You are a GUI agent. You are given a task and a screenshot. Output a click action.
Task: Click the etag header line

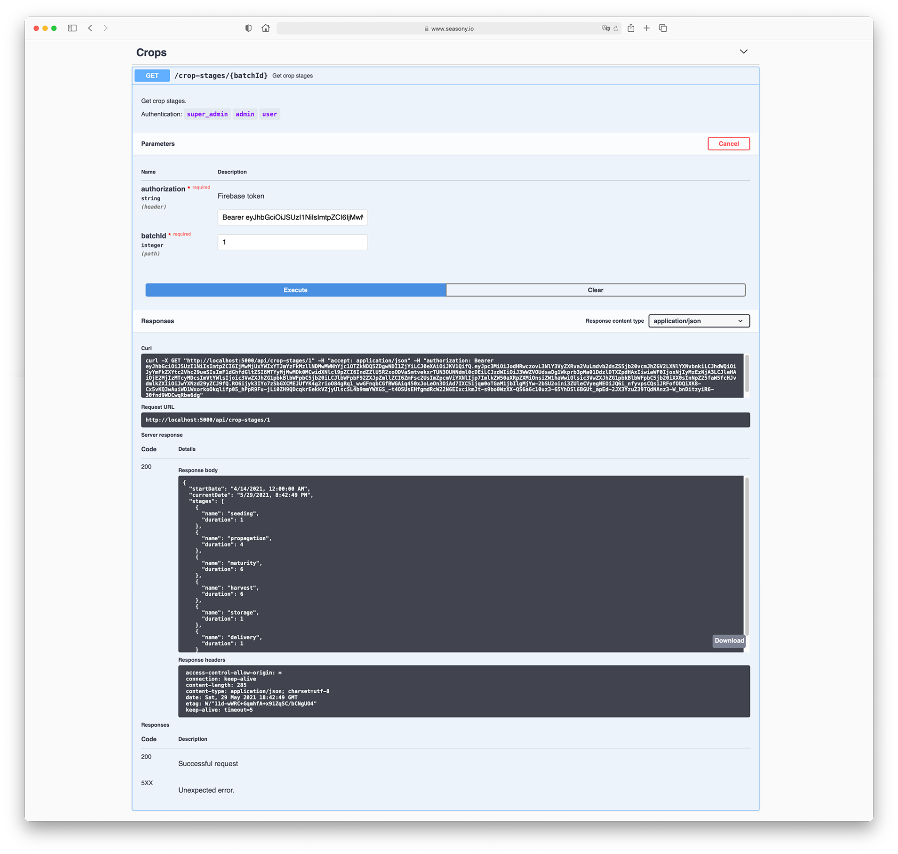251,703
